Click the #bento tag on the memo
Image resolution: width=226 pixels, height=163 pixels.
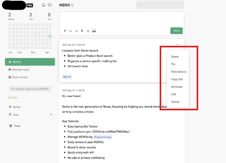click(67, 77)
